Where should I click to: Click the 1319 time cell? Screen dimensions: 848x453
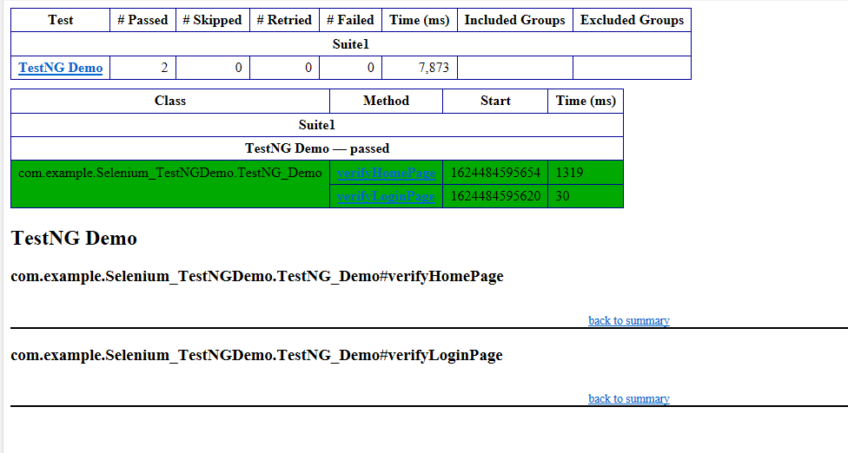(570, 173)
